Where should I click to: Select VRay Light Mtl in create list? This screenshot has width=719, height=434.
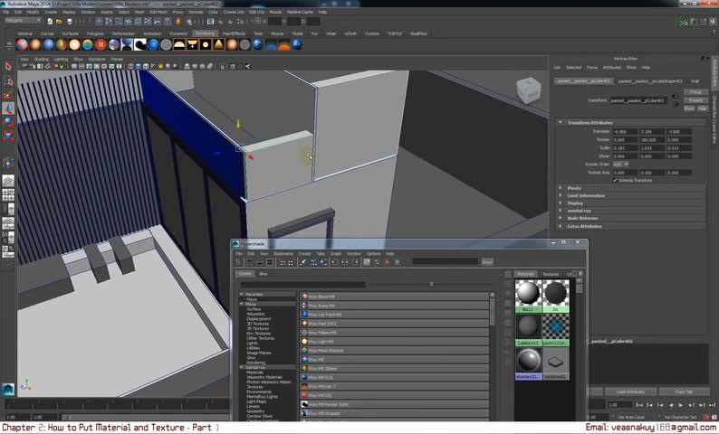[x=394, y=342]
